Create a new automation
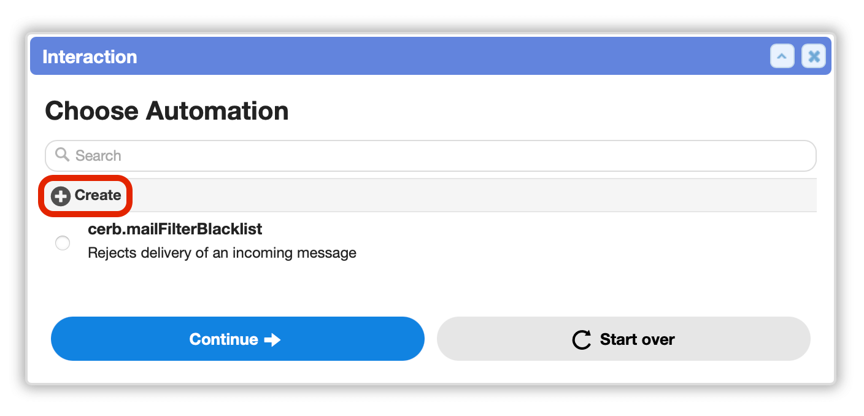Screen dimensions: 864x416 point(87,196)
